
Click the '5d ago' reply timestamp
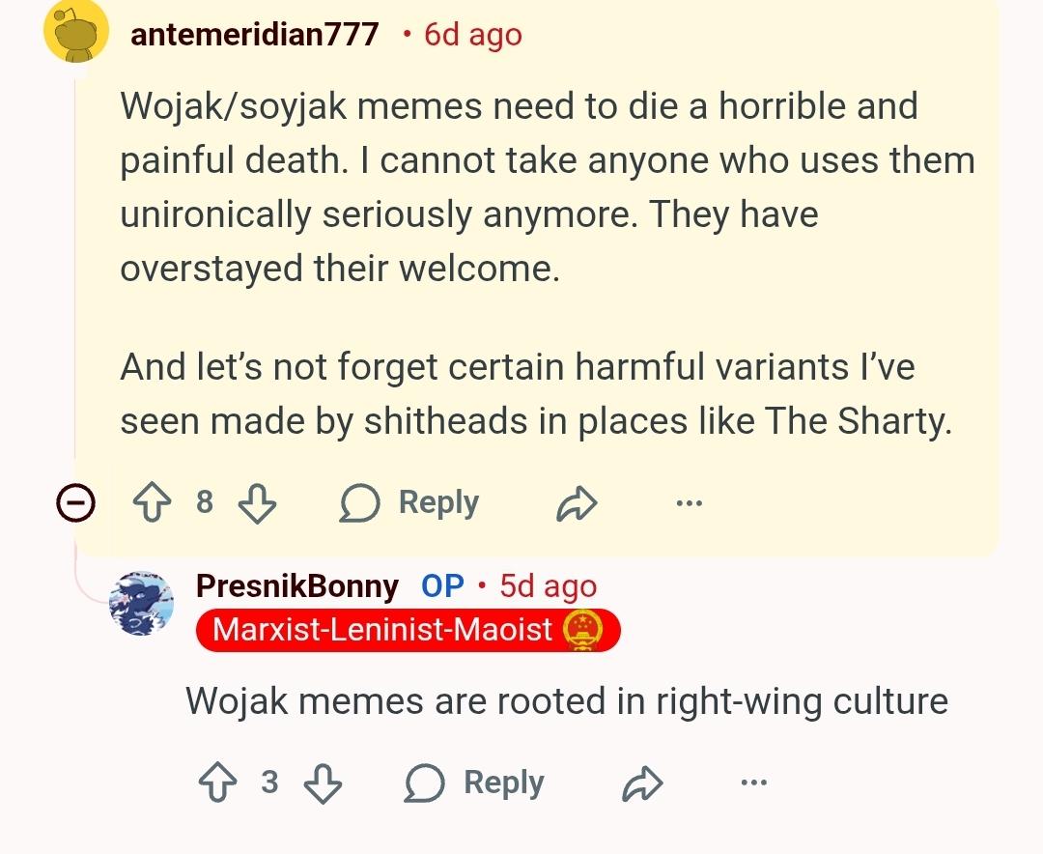coord(549,585)
